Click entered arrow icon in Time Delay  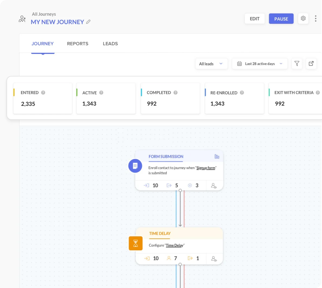pos(147,258)
